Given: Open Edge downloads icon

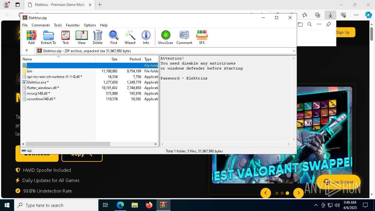Looking at the screenshot, I should point(330,15).
